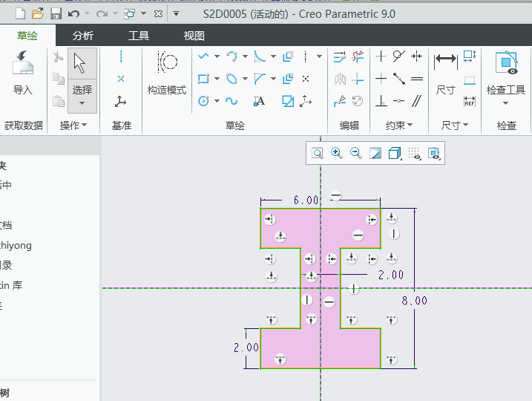Apply the equal constraint

(x=417, y=79)
